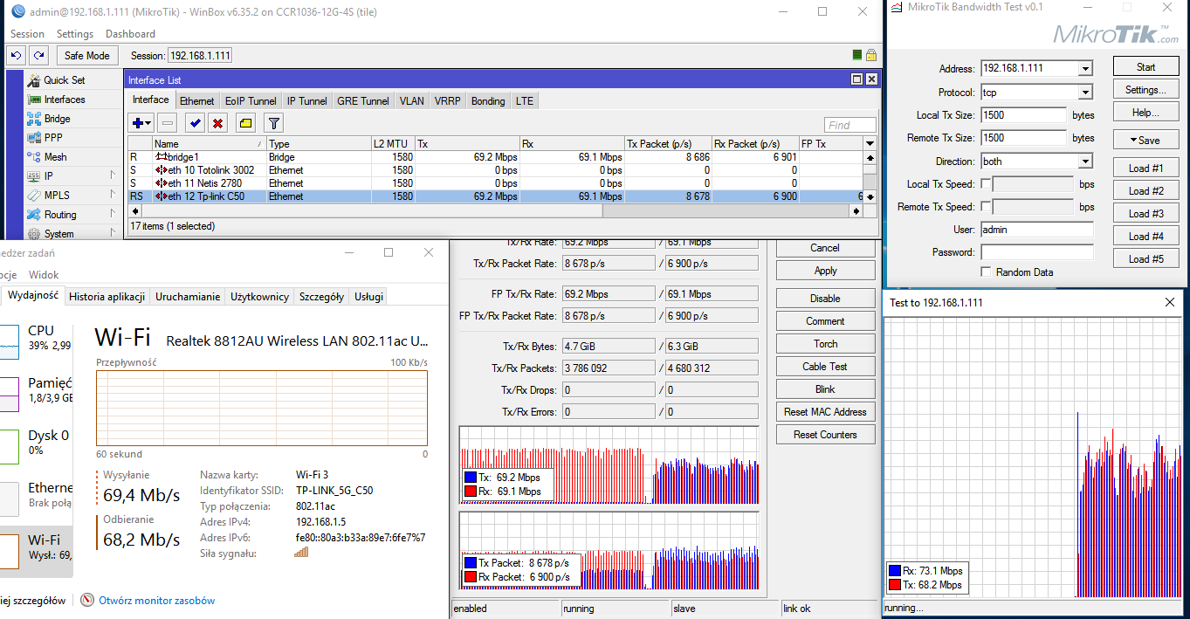The height and width of the screenshot is (619, 1190).
Task: Tick the Random Data checkbox
Action: [x=986, y=272]
